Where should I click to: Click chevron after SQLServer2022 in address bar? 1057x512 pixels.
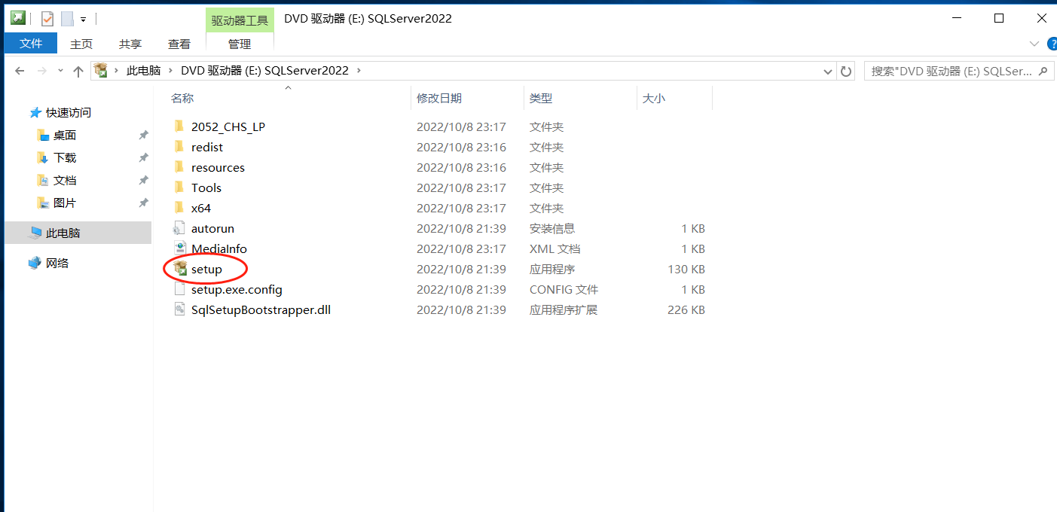(359, 71)
